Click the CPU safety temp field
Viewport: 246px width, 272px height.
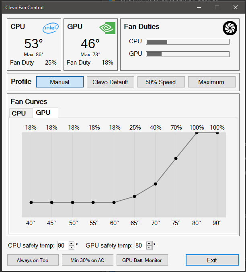coord(62,245)
